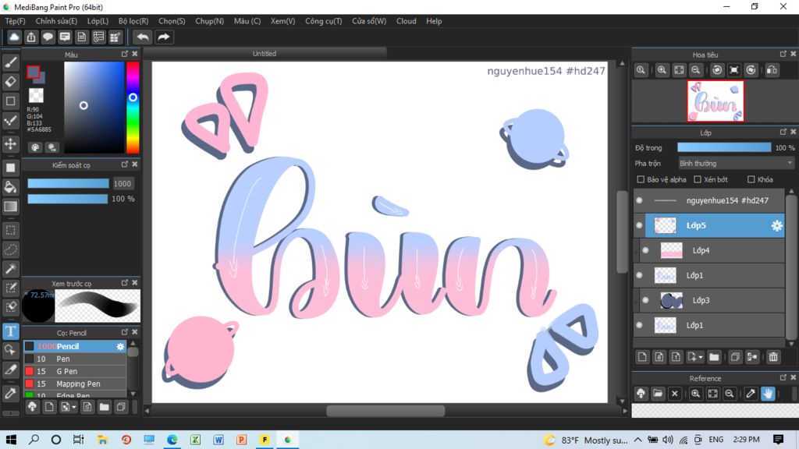The width and height of the screenshot is (799, 449).
Task: Pick the Eyedropper tool in left toolbar
Action: click(11, 394)
